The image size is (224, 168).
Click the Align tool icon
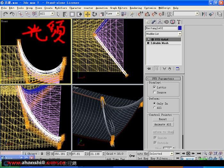pyautogui.click(x=211, y=14)
